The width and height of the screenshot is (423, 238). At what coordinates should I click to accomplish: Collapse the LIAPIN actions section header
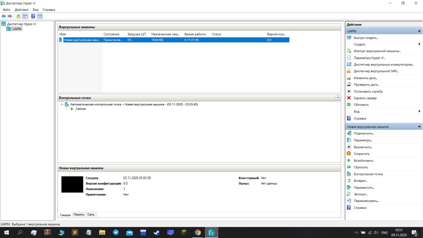[x=419, y=31]
